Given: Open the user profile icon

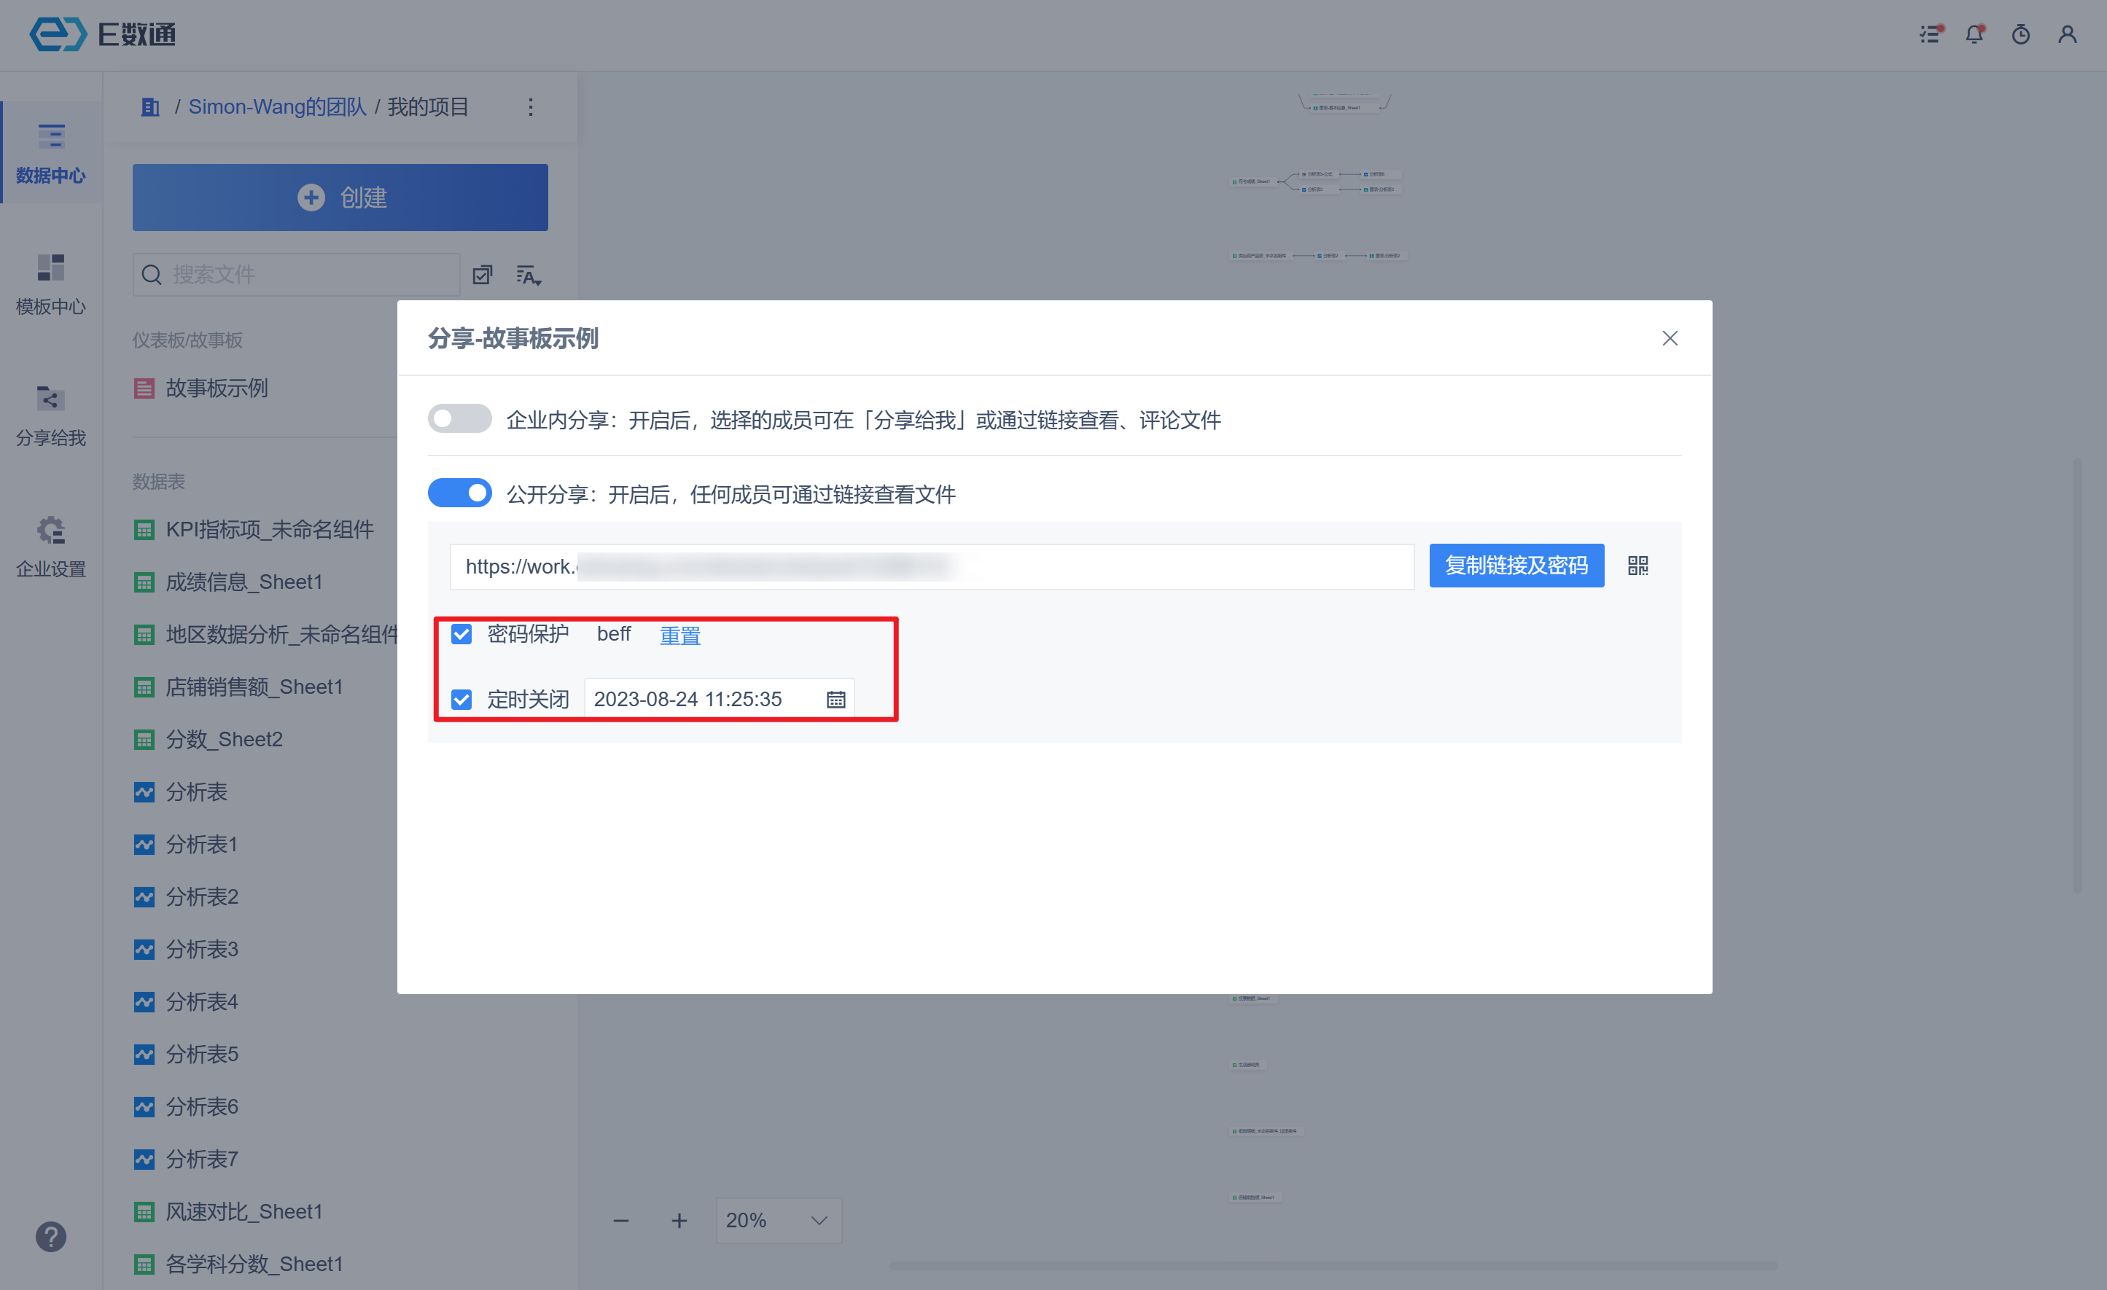Looking at the screenshot, I should point(2067,34).
